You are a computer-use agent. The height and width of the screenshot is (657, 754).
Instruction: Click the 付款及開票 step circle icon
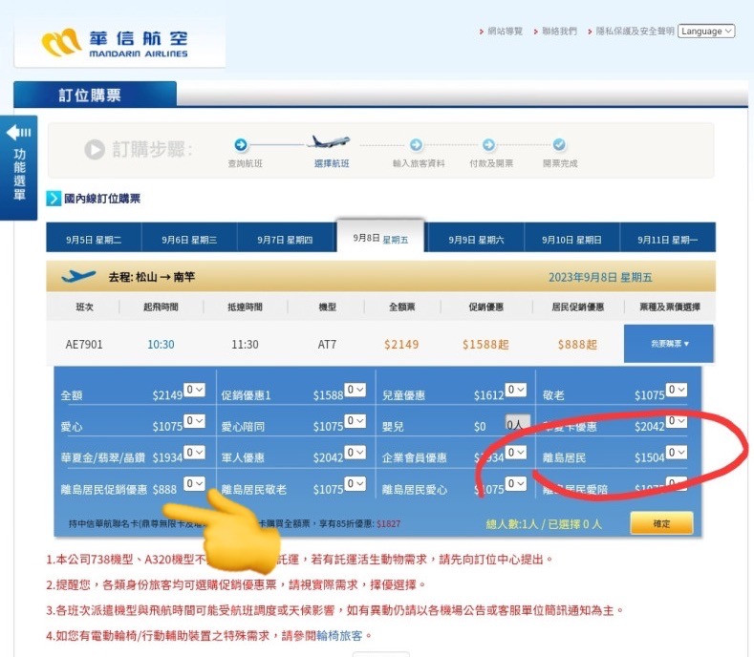488,144
